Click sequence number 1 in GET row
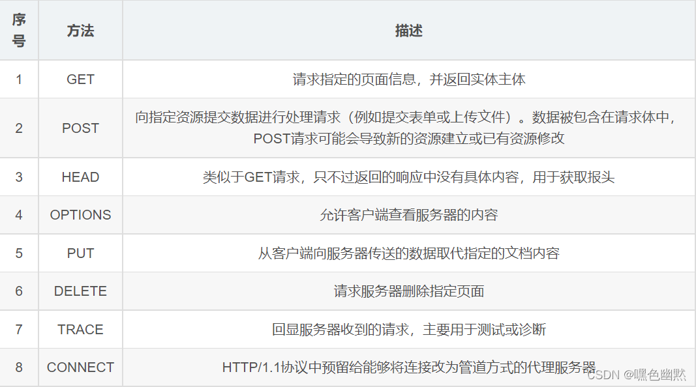 (x=19, y=79)
